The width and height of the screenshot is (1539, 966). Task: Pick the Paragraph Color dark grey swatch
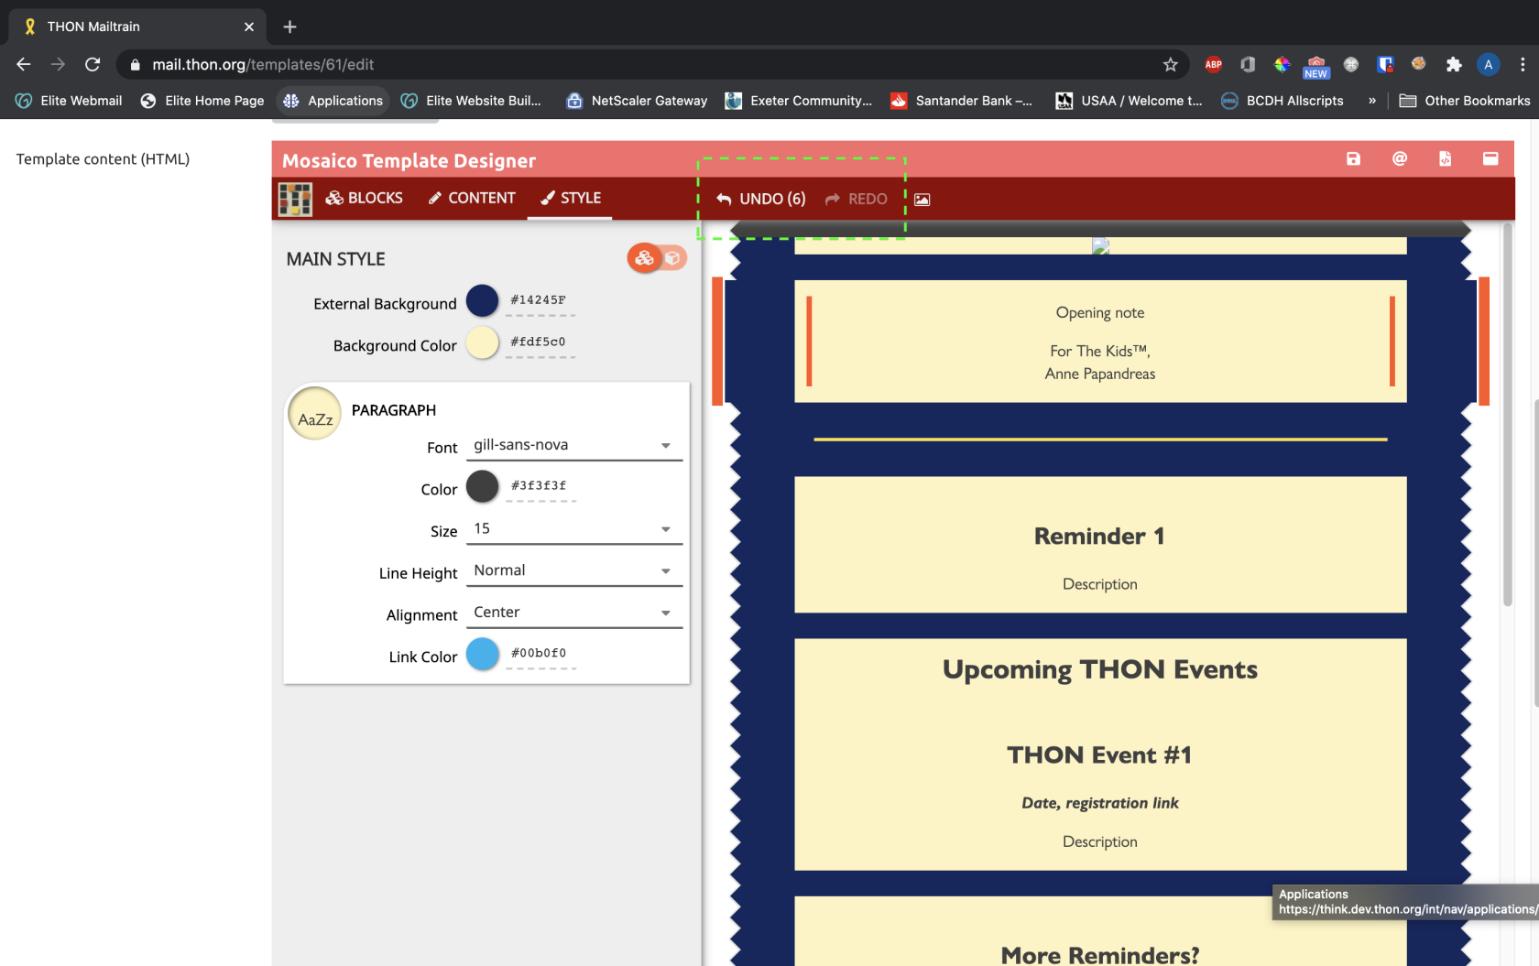pos(483,486)
